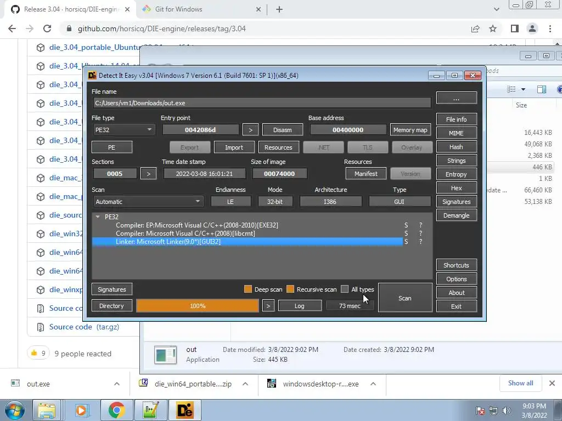This screenshot has width=562, height=421.
Task: Click the network tray icon
Action: point(493,411)
